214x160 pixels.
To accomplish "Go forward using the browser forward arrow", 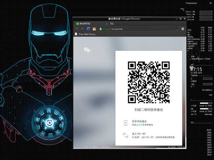I will (83, 29).
